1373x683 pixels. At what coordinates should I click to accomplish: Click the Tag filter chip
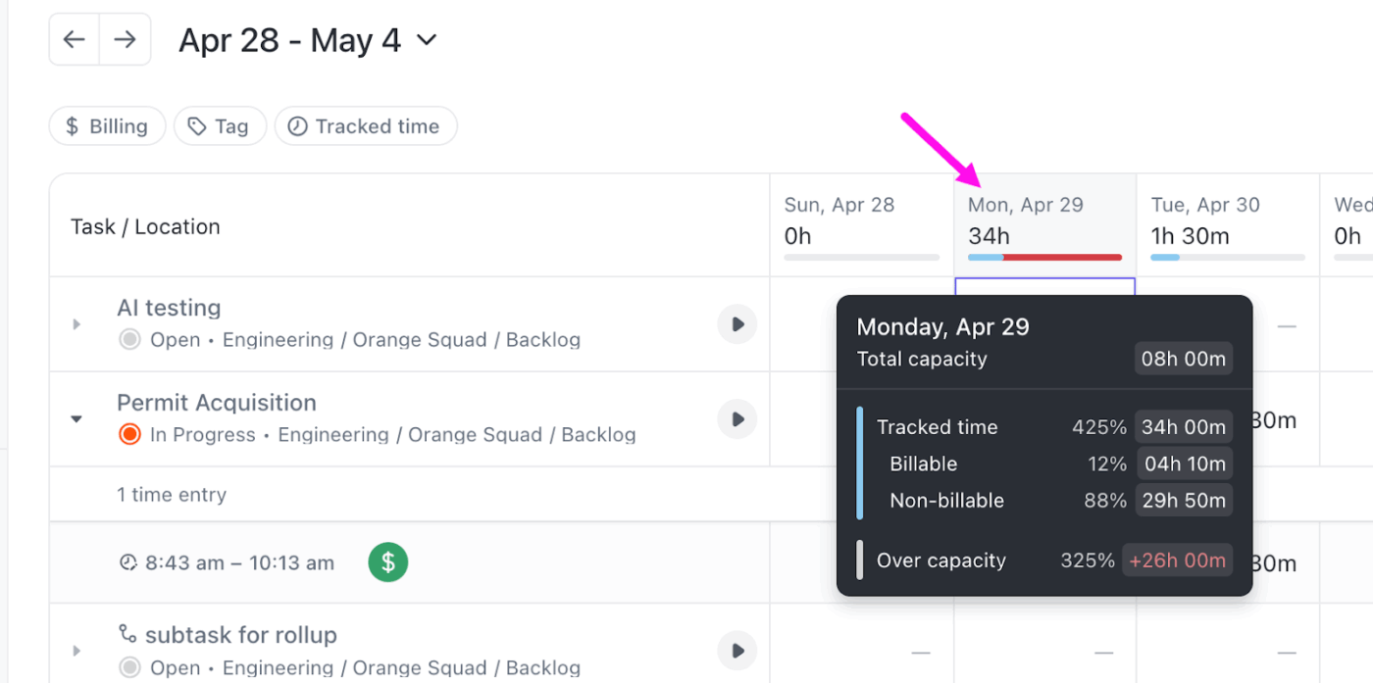tap(220, 125)
